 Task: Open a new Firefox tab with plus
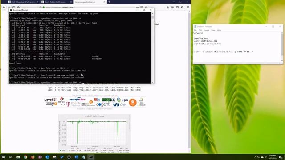109,2
